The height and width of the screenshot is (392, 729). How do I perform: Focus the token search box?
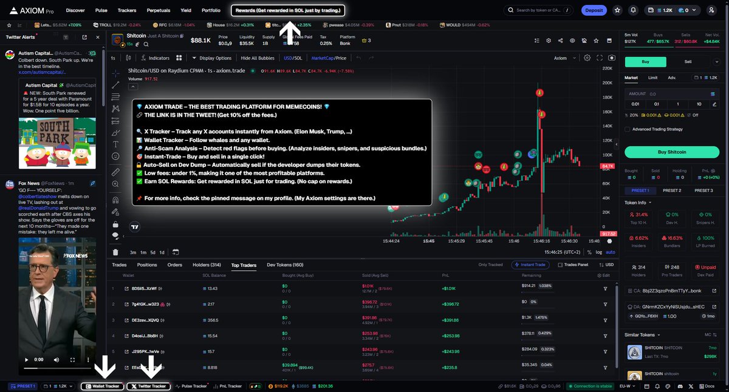(538, 10)
